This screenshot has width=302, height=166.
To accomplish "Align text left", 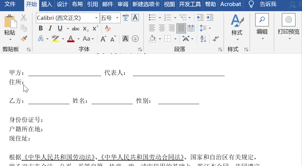I will [x=152, y=28].
